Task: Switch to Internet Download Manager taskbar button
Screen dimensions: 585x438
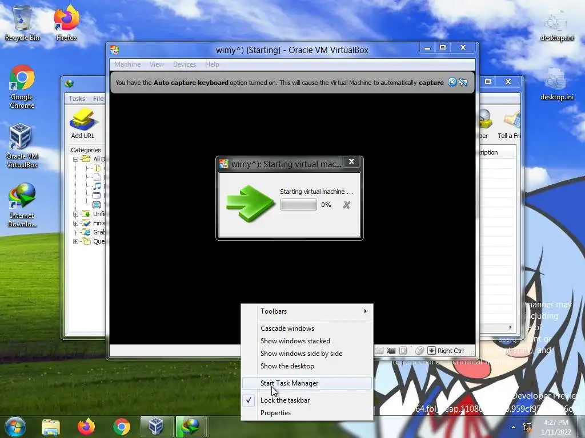Action: coord(190,427)
